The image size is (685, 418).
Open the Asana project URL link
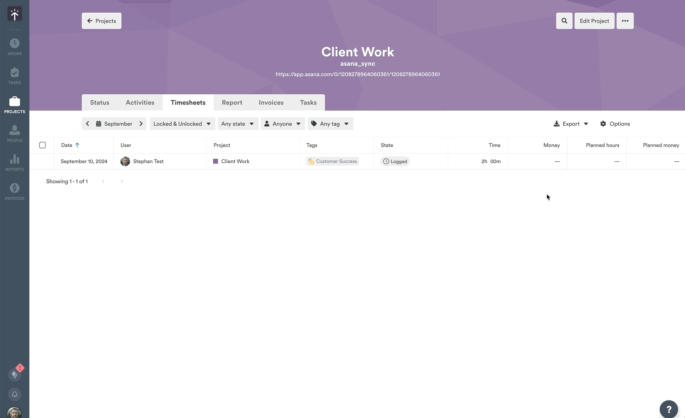(x=358, y=74)
